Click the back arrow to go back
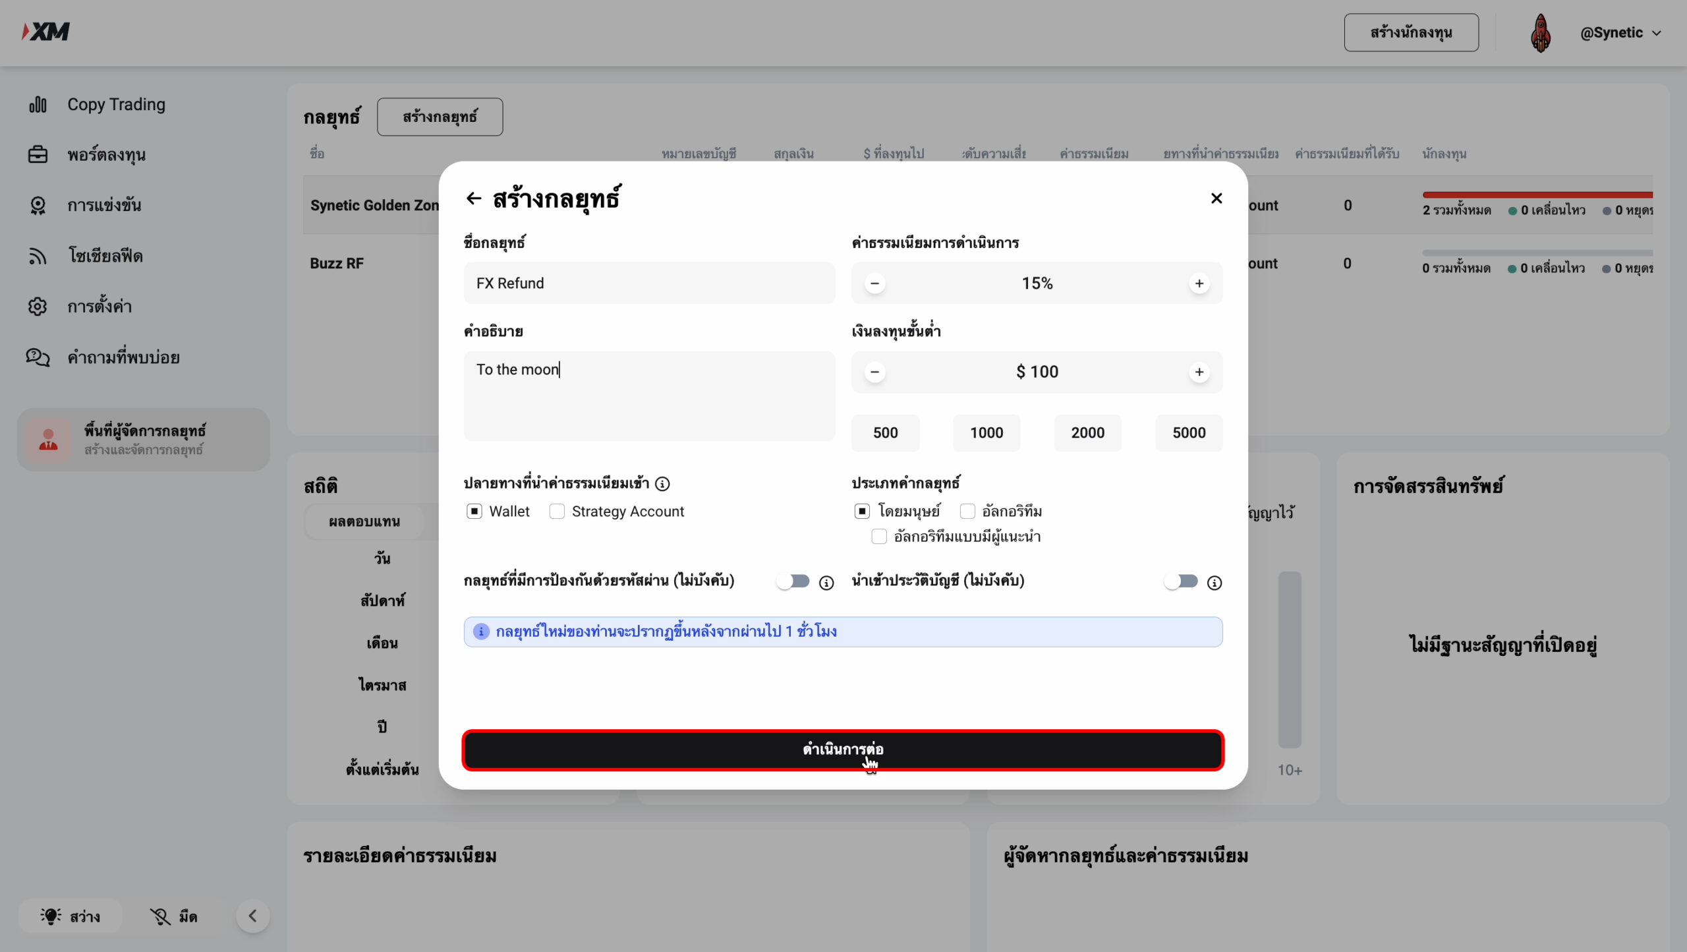1687x952 pixels. pyautogui.click(x=472, y=198)
